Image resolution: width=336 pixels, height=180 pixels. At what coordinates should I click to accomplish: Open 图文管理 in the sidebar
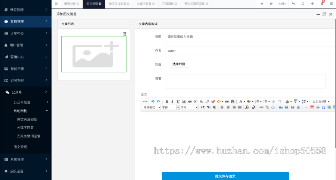(x=21, y=147)
